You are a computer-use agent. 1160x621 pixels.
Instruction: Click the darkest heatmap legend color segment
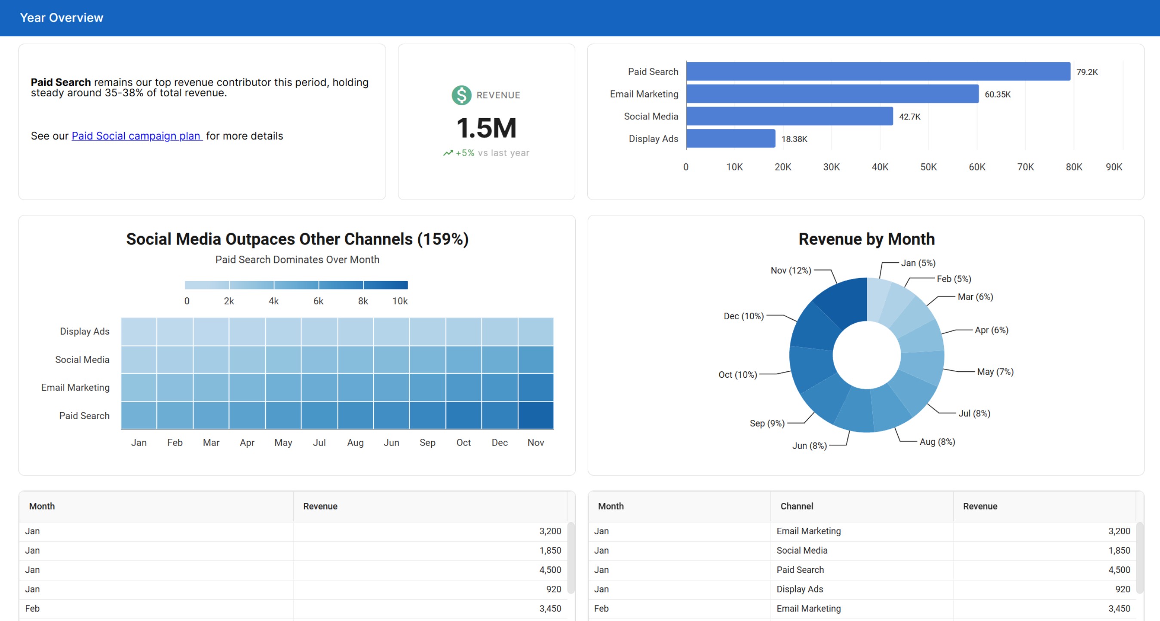(x=386, y=285)
